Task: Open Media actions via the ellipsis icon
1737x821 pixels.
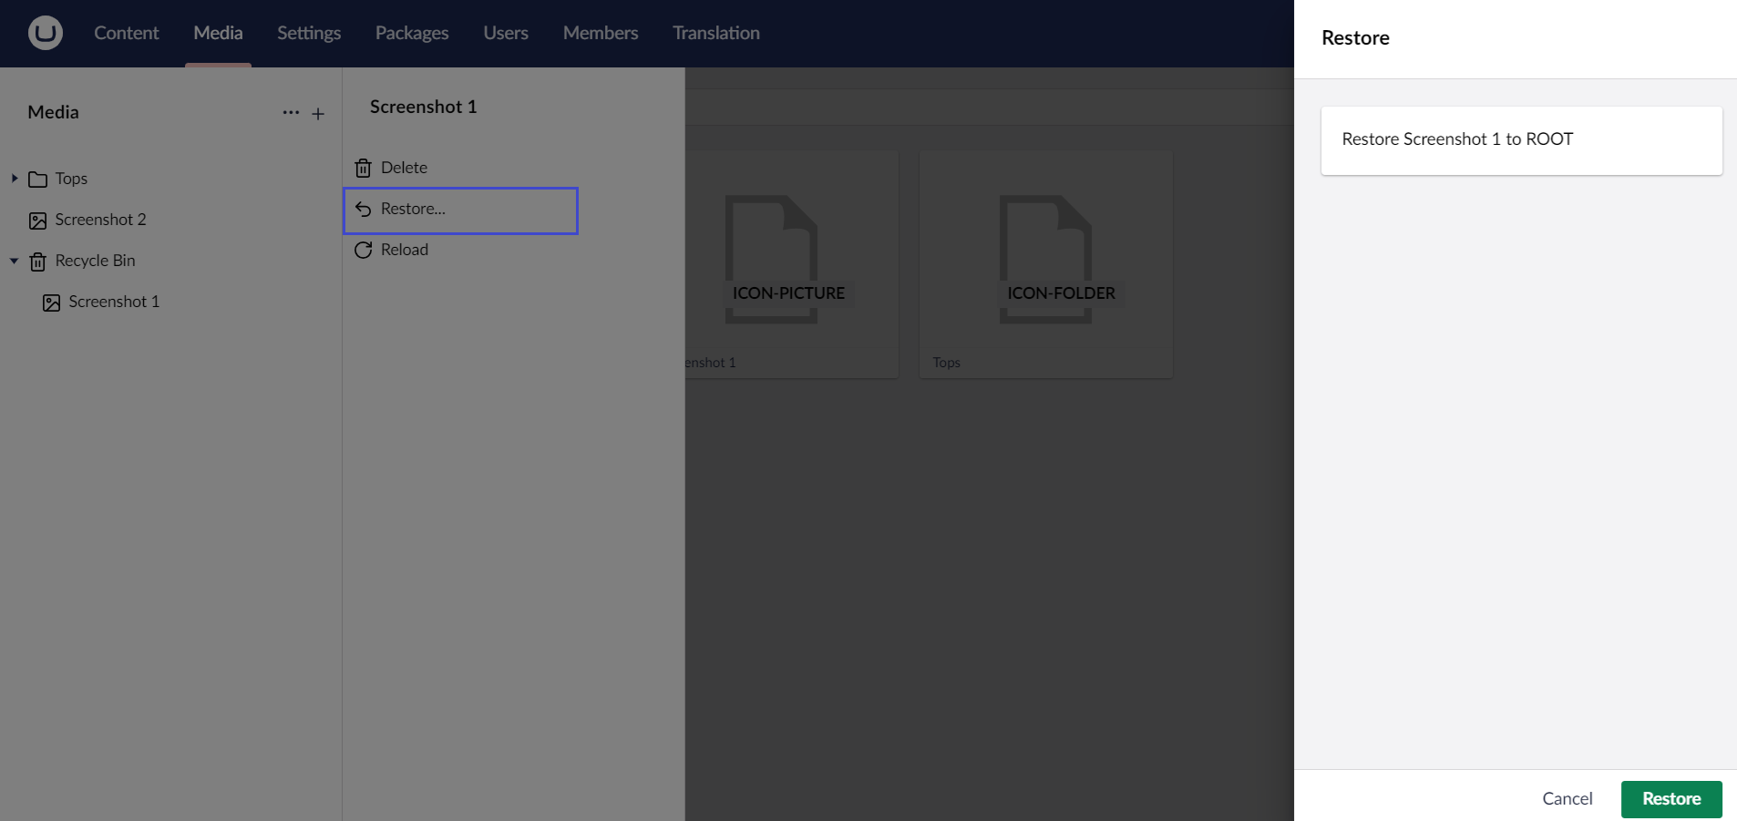Action: click(x=291, y=113)
